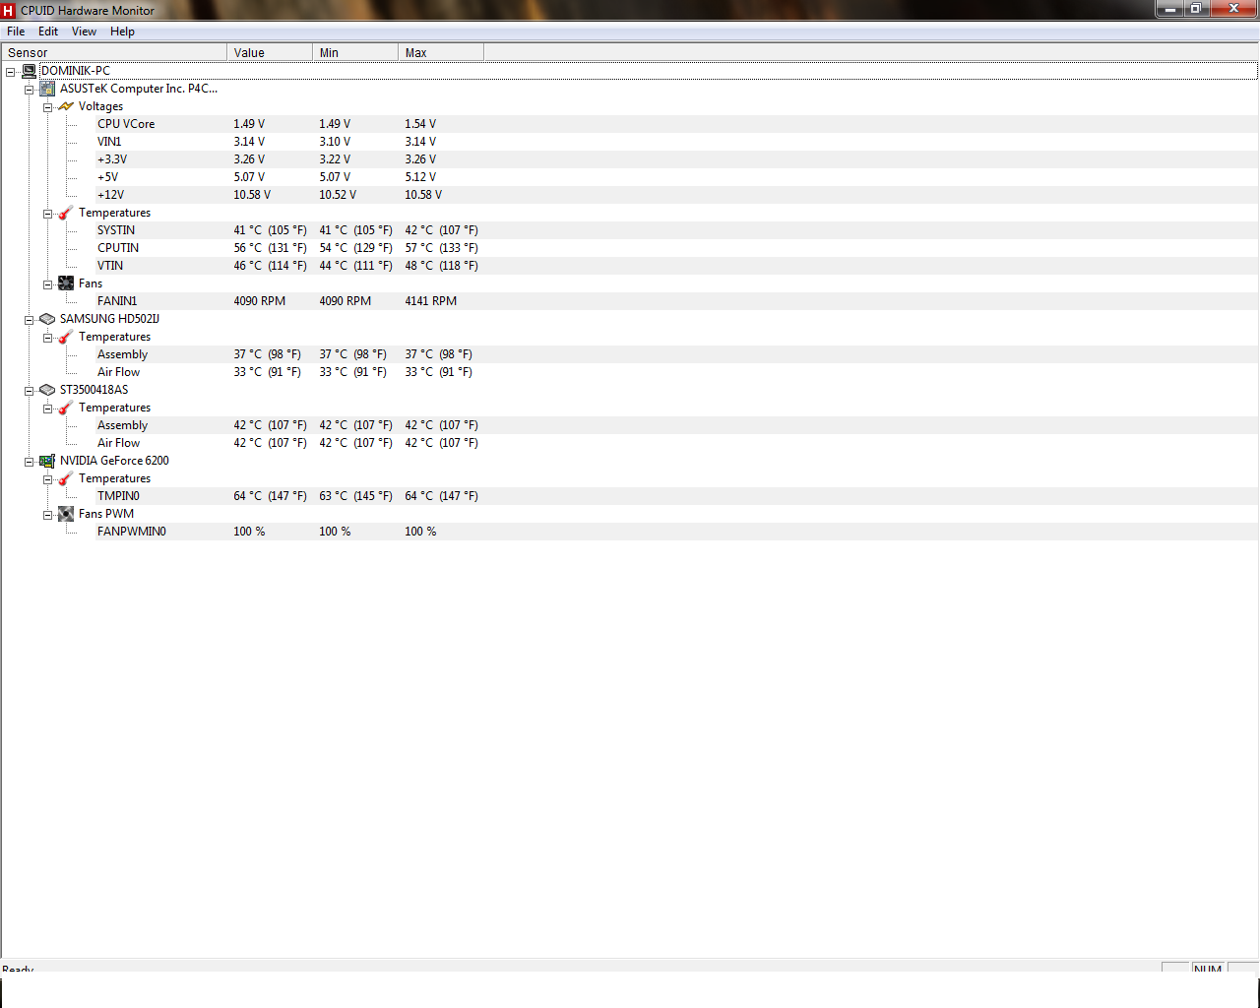Click the CPUID Hardware Monitor title bar icon
The image size is (1260, 1008).
[x=9, y=10]
